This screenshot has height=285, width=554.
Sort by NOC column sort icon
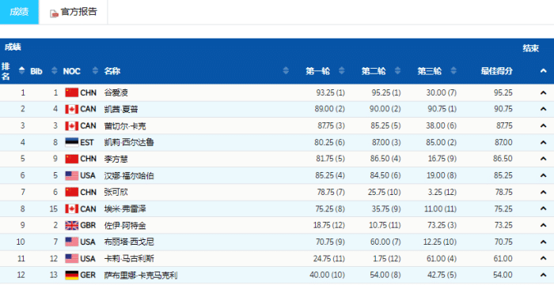pos(95,71)
